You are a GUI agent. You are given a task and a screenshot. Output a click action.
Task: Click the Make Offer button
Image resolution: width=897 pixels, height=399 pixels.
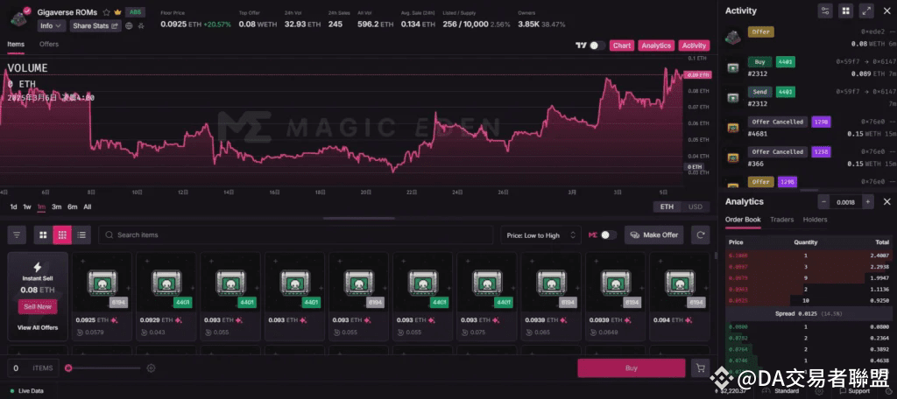[653, 235]
